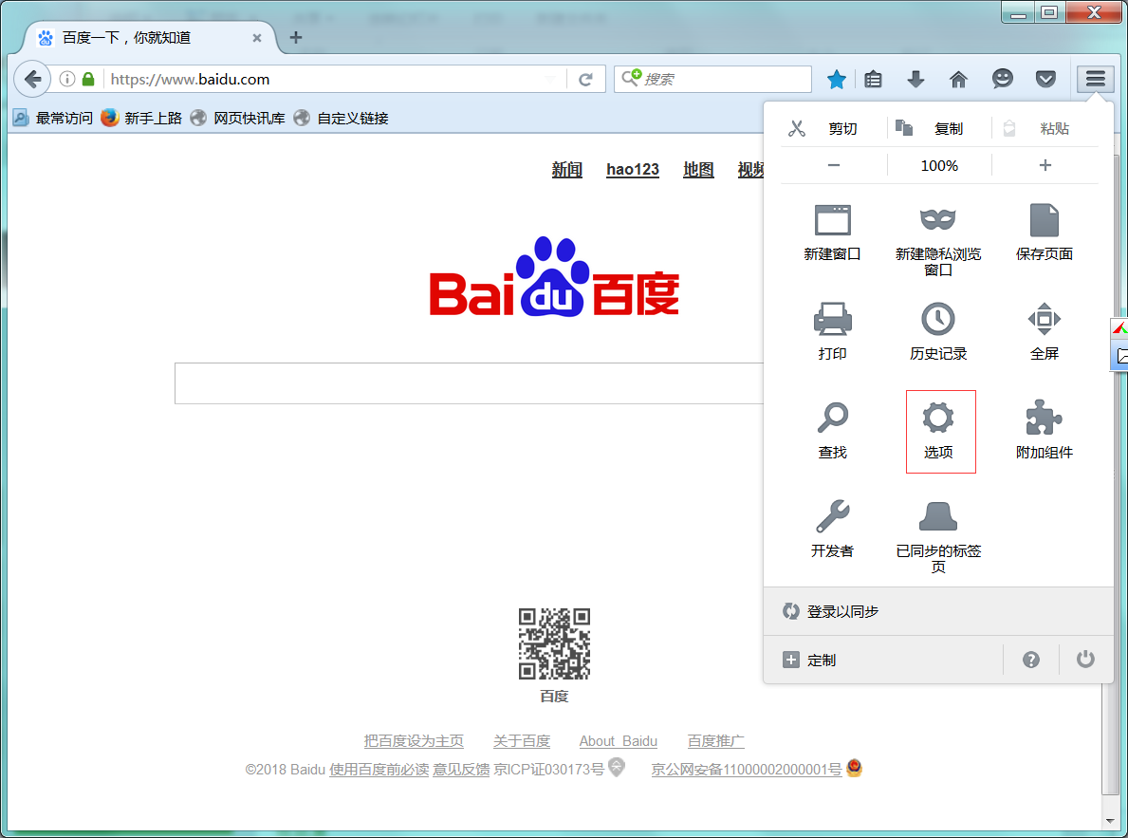
Task: Click the Baidu search input box
Action: (x=469, y=383)
